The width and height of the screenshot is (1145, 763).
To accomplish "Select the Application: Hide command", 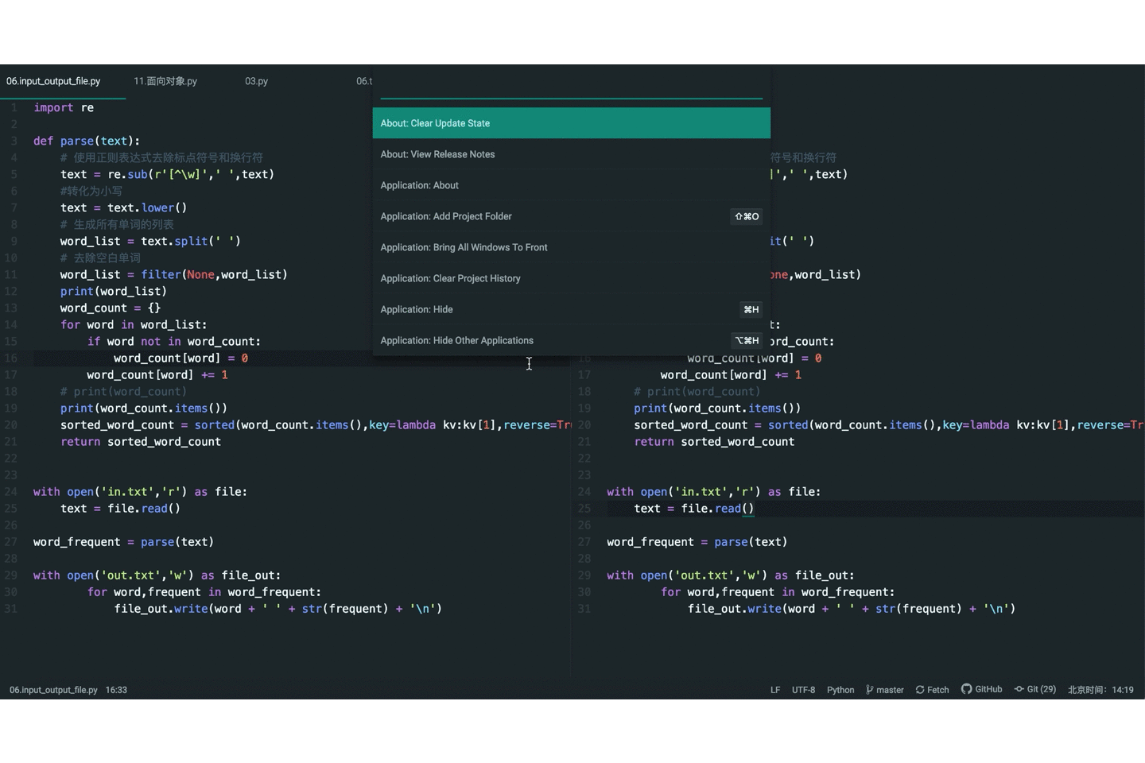I will click(571, 309).
